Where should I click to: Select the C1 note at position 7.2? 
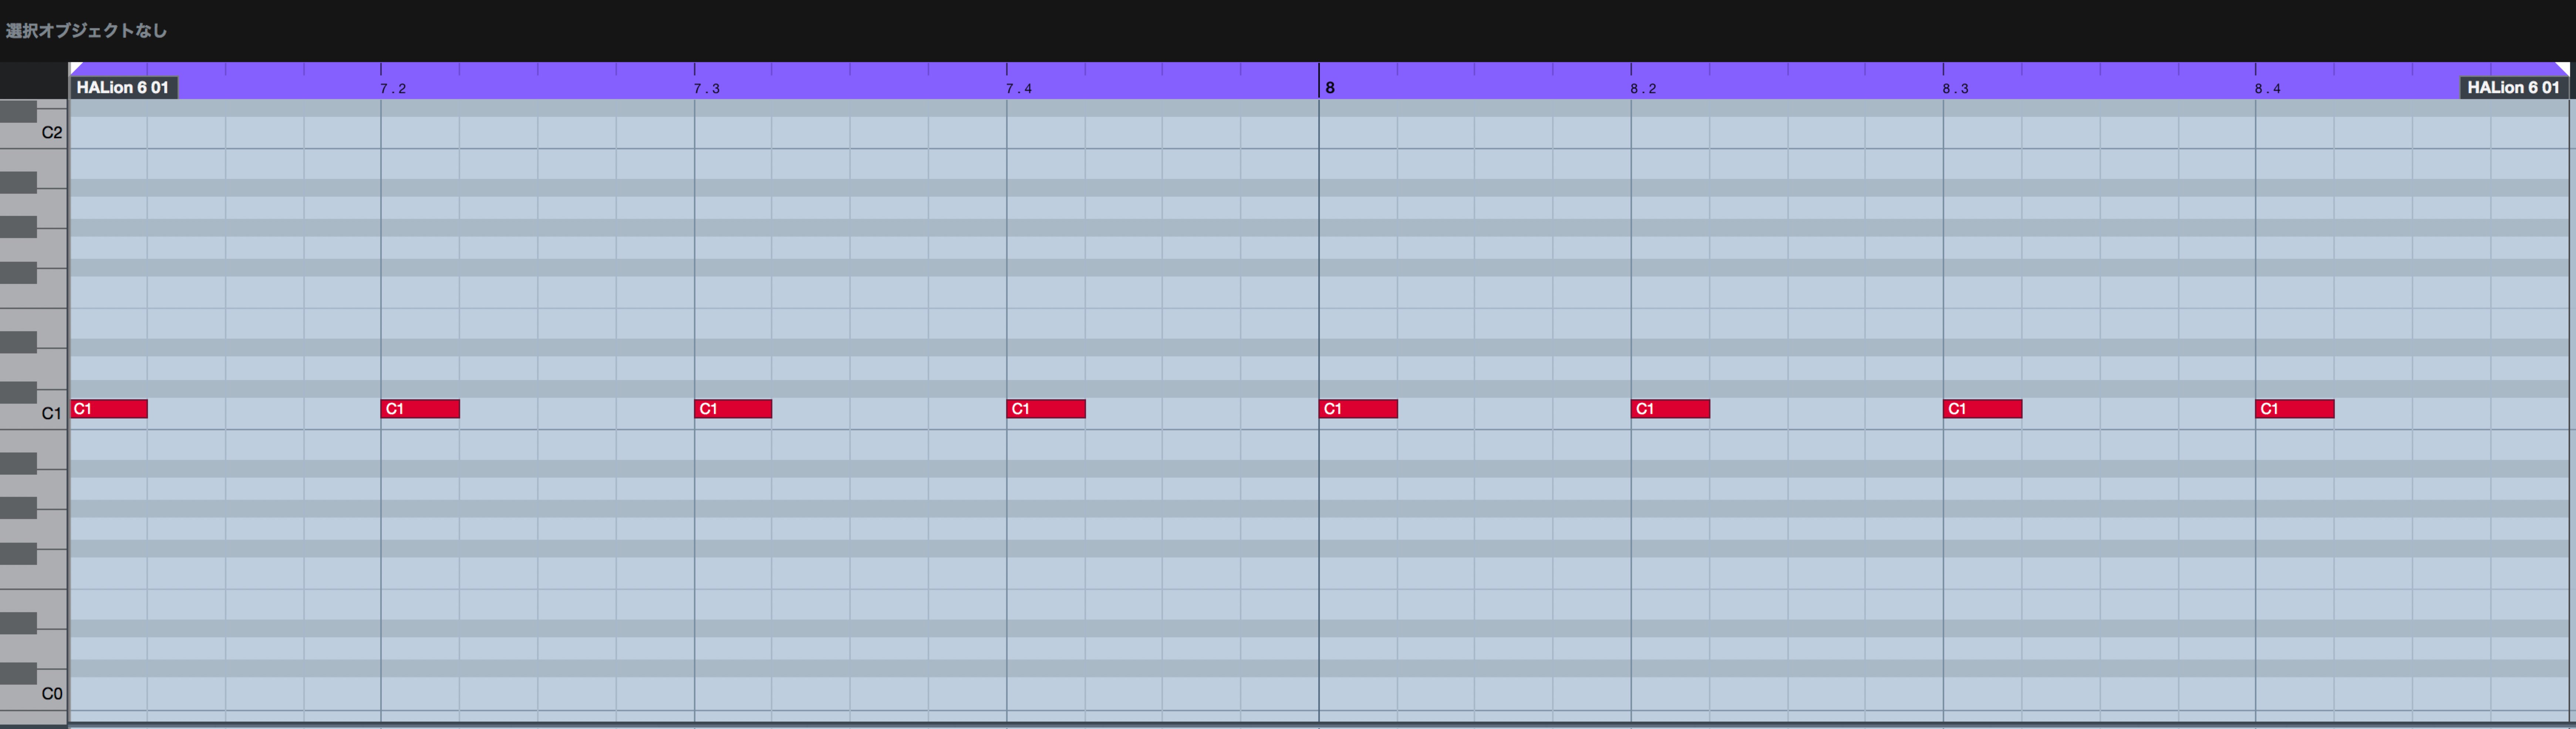click(420, 409)
